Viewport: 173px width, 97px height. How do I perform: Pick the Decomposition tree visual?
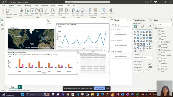pyautogui.click(x=138, y=47)
